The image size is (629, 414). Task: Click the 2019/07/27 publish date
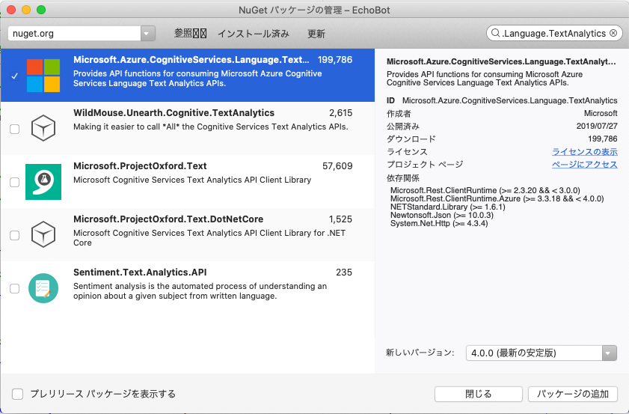[597, 126]
